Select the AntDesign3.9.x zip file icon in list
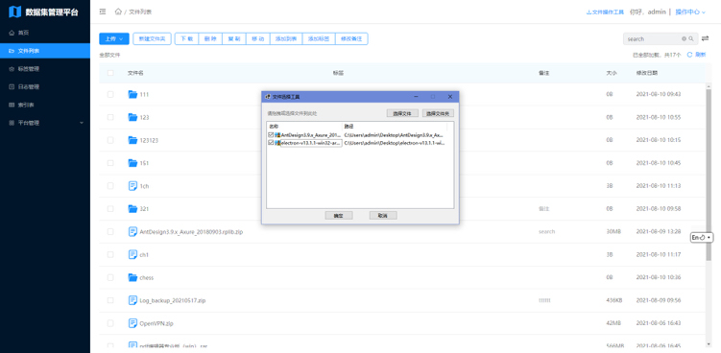Screen dimensions: 721x353 pos(132,232)
